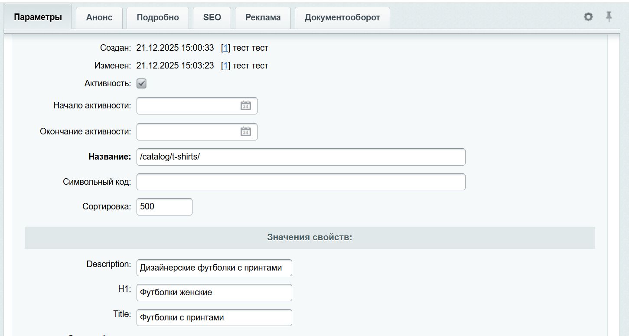Open calendar picker for Окончание активности
Image resolution: width=629 pixels, height=336 pixels.
pos(245,131)
